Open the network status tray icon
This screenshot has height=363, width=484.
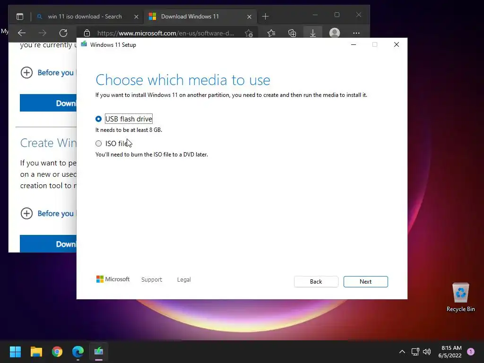tap(415, 352)
